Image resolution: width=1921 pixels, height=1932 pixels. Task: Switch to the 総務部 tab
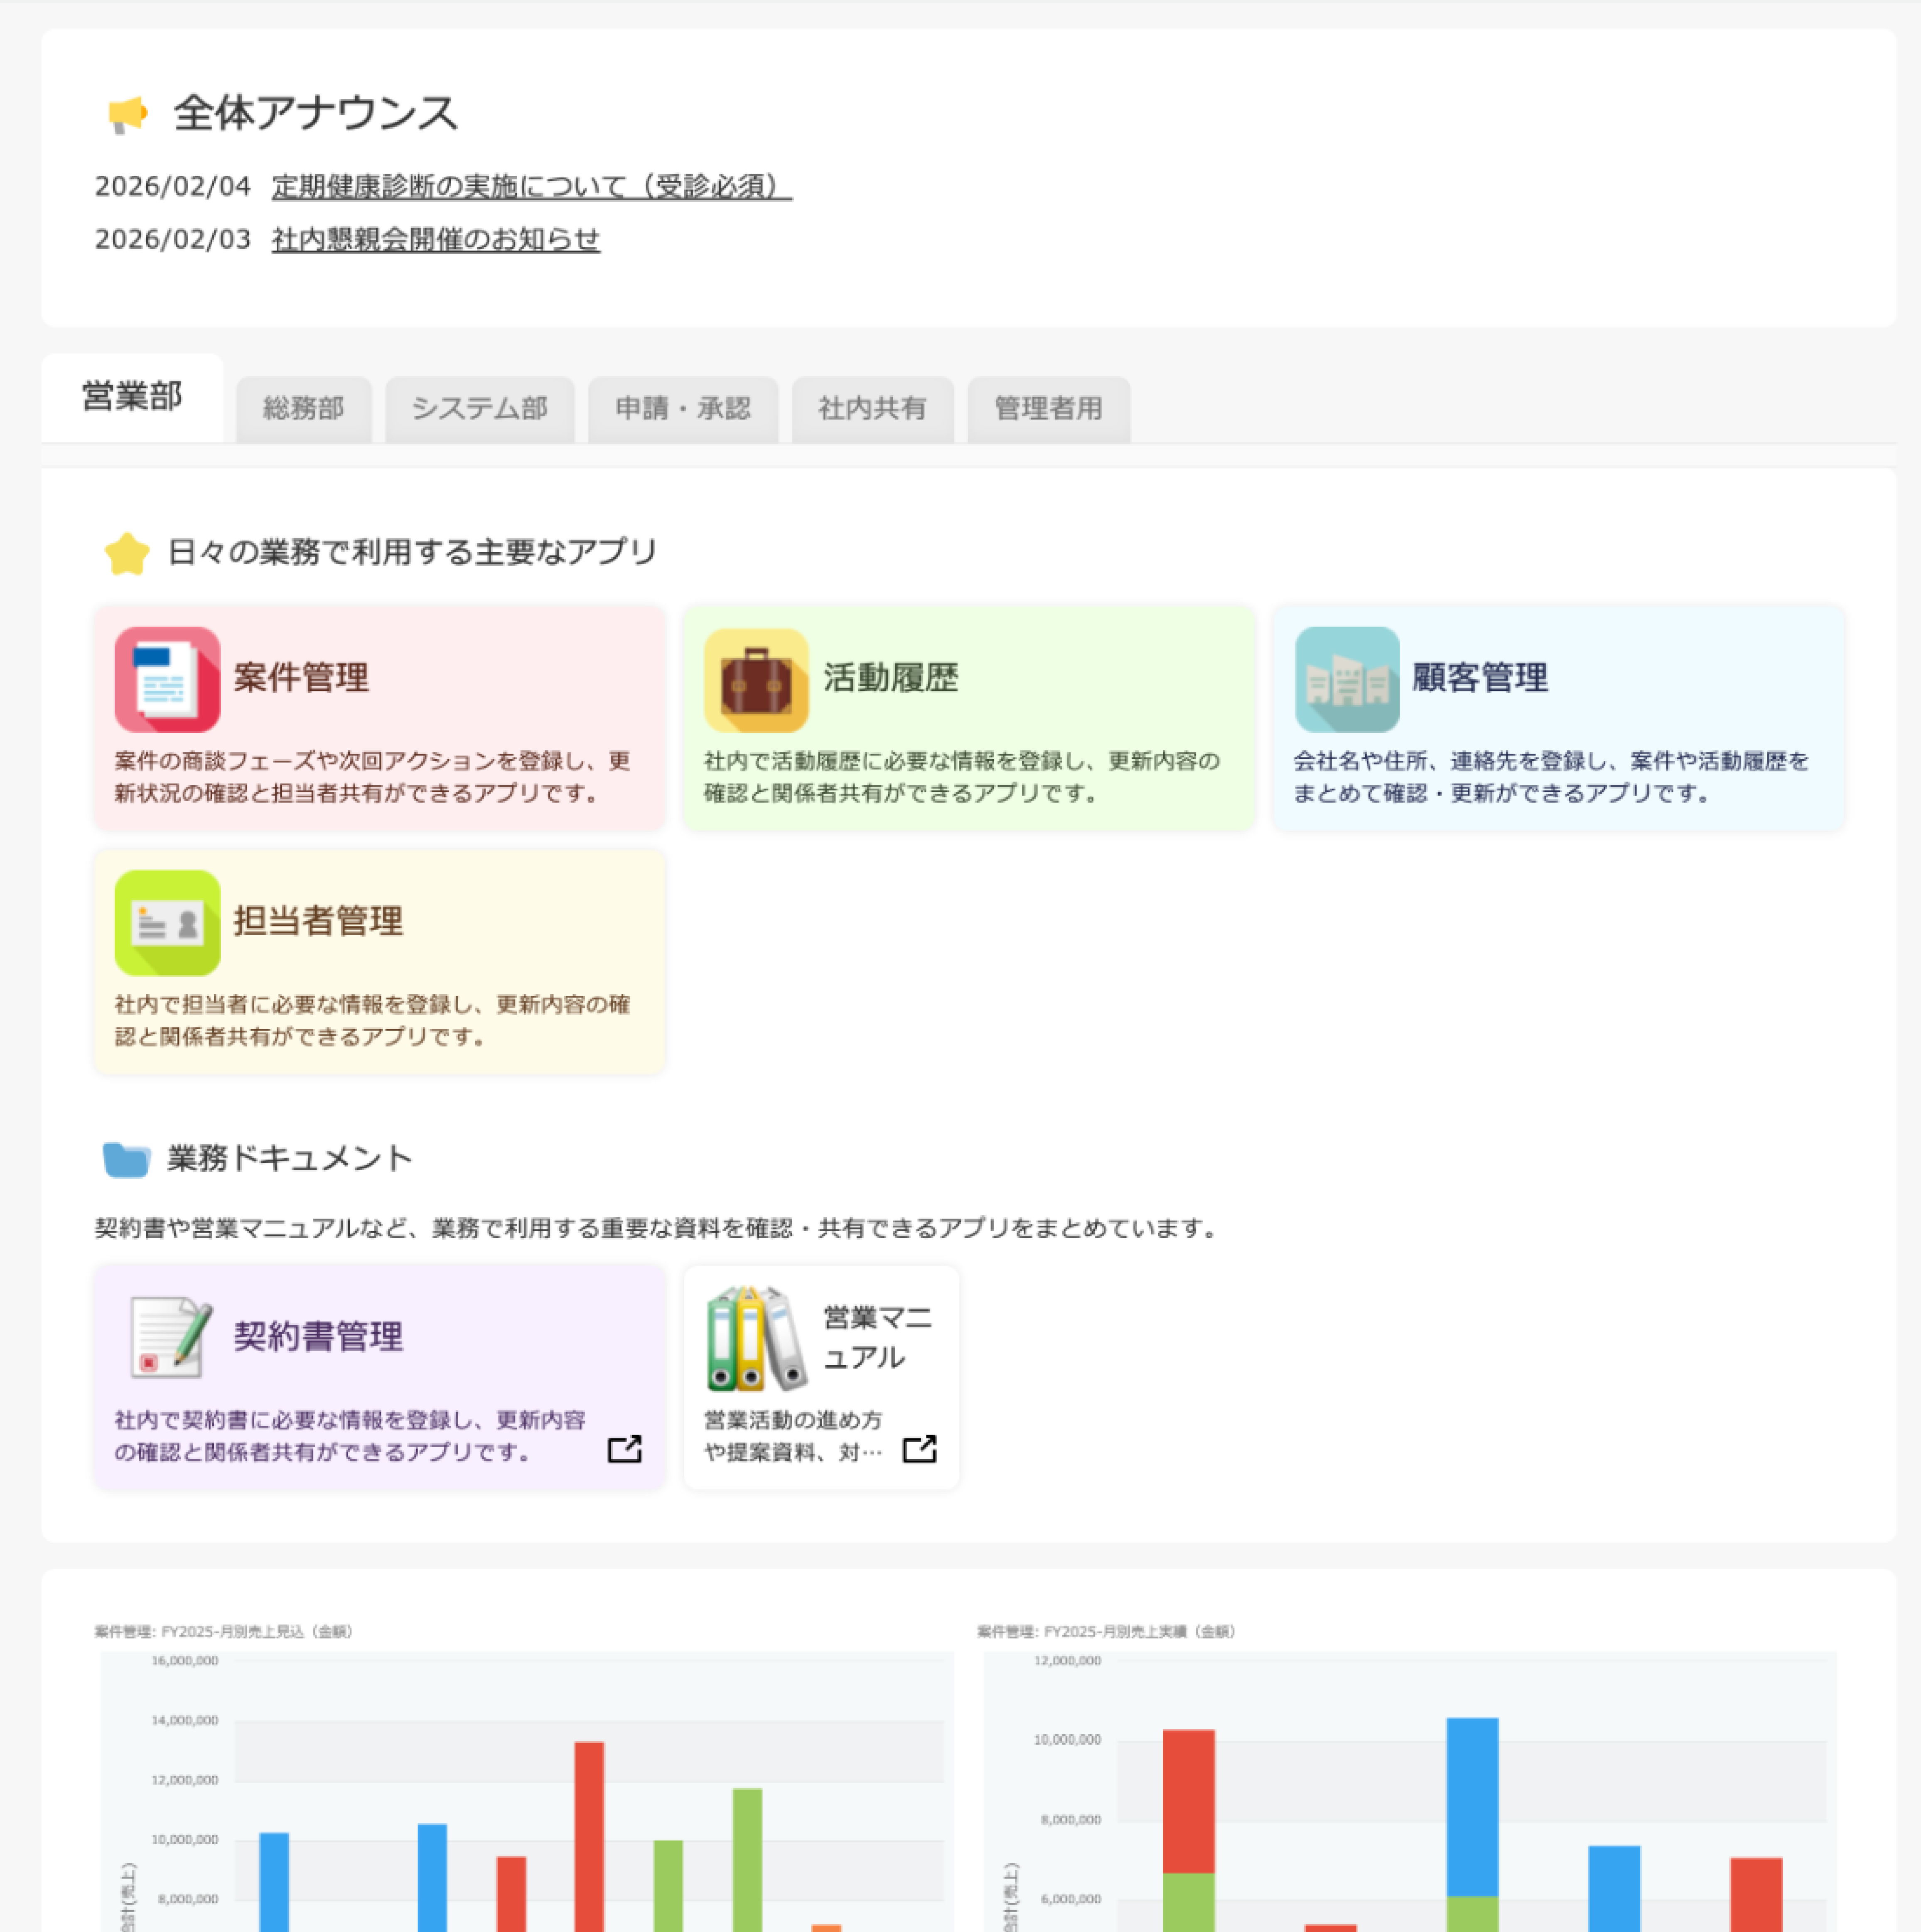click(x=303, y=408)
